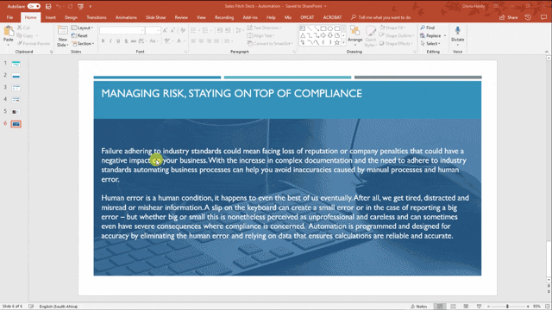Select slide 3 thumbnail in panel

(x=16, y=88)
